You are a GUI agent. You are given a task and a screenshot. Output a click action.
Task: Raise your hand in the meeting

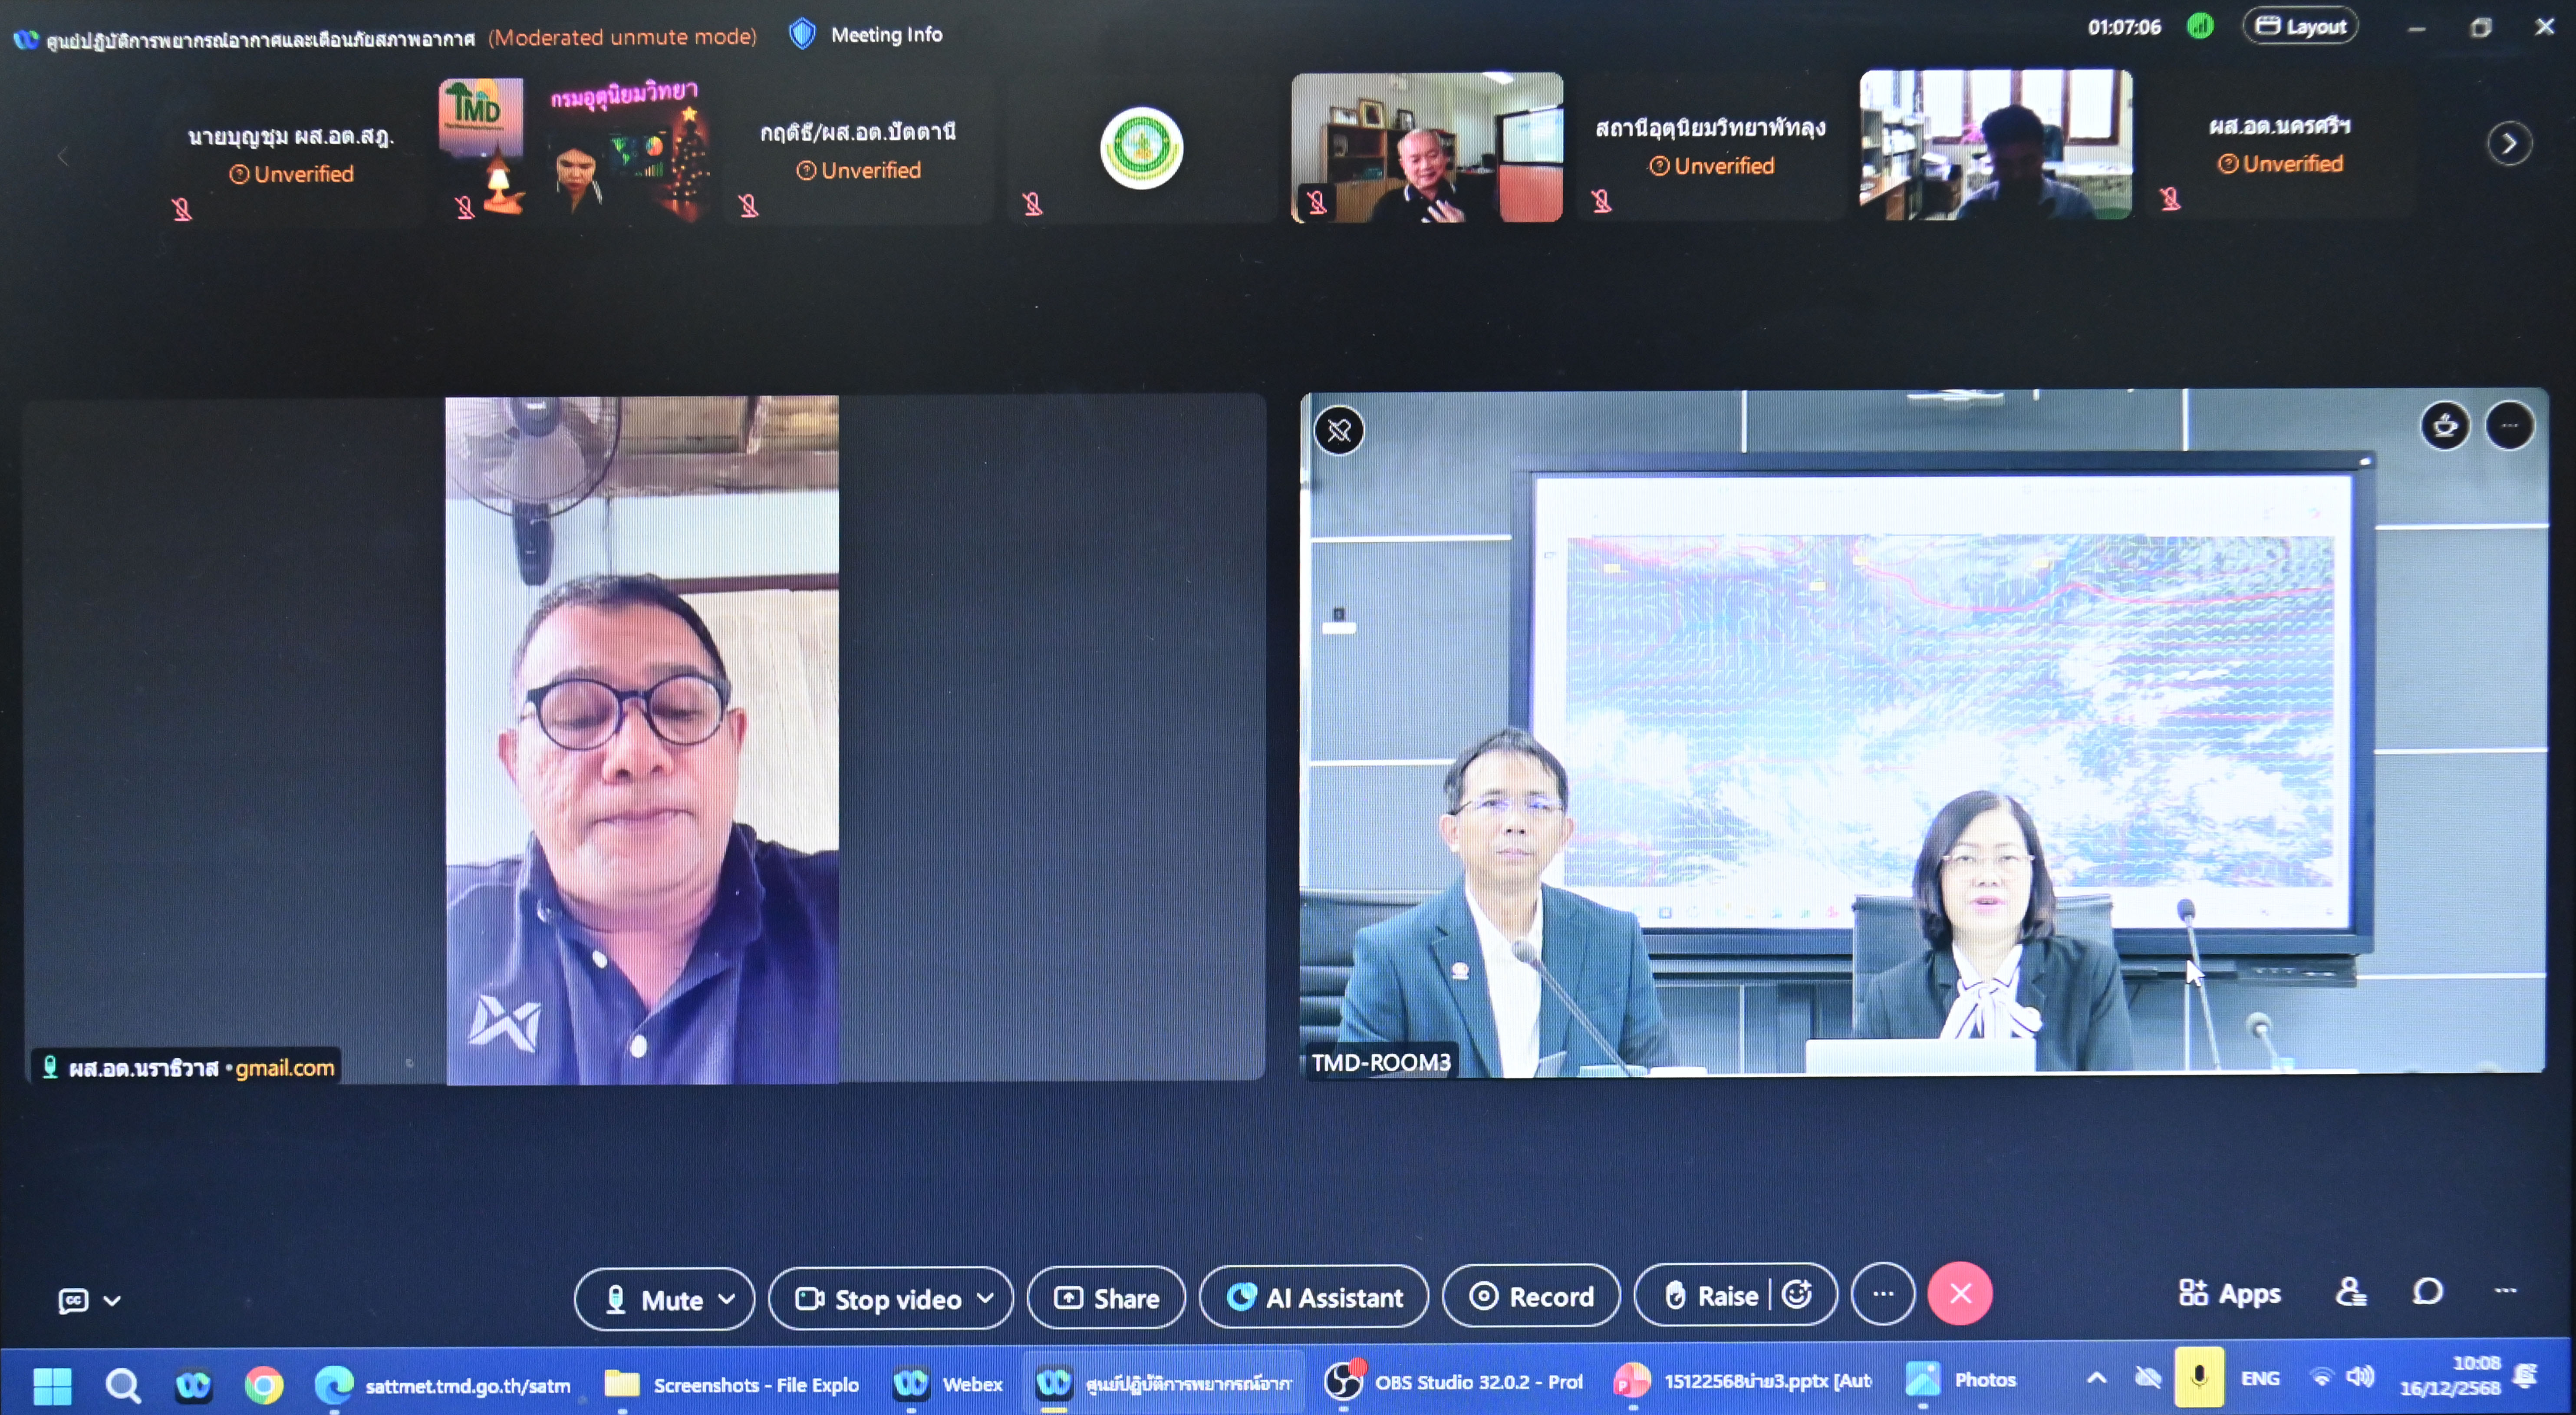1712,1296
